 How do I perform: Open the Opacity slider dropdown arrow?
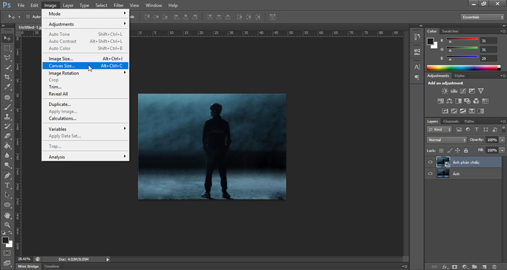tap(502, 140)
